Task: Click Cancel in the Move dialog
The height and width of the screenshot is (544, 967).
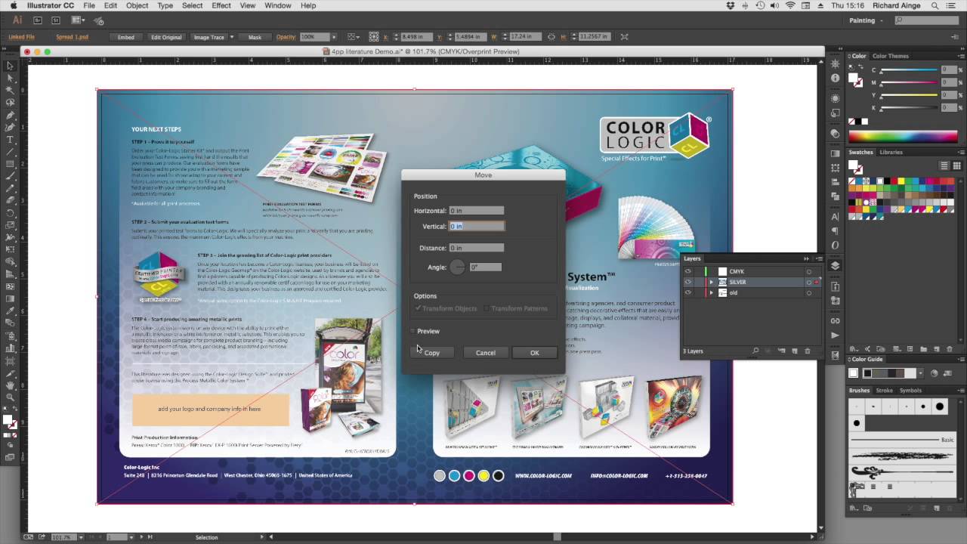Action: click(x=486, y=353)
